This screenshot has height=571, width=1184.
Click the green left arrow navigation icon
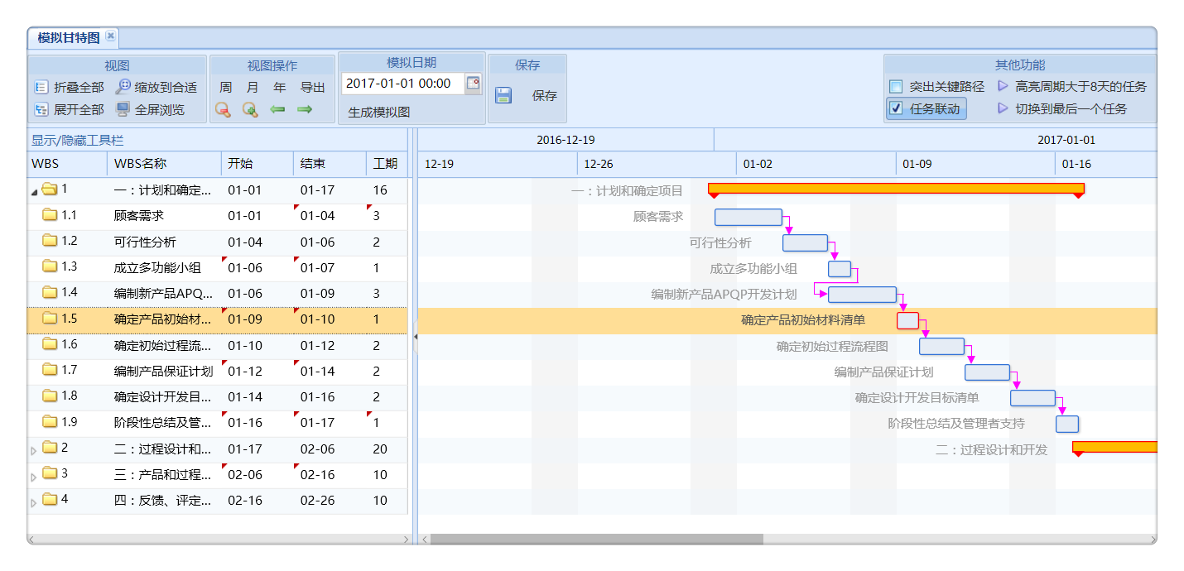278,108
